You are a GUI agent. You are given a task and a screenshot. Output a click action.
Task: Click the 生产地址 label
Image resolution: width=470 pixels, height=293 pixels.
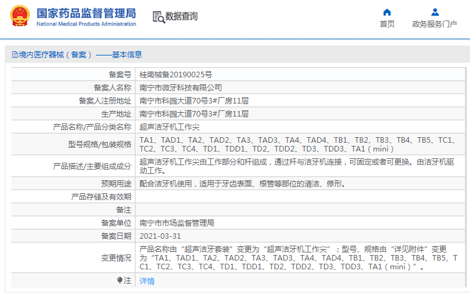point(116,114)
